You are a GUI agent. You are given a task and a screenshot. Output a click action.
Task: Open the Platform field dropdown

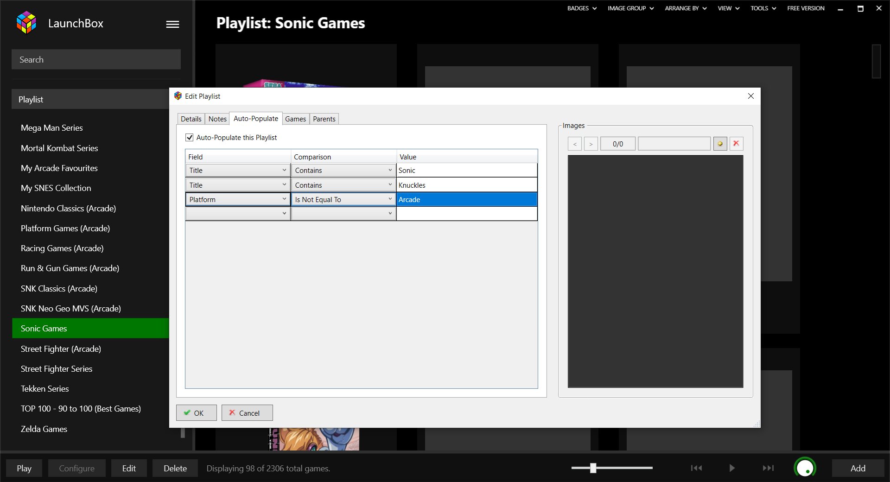[237, 199]
